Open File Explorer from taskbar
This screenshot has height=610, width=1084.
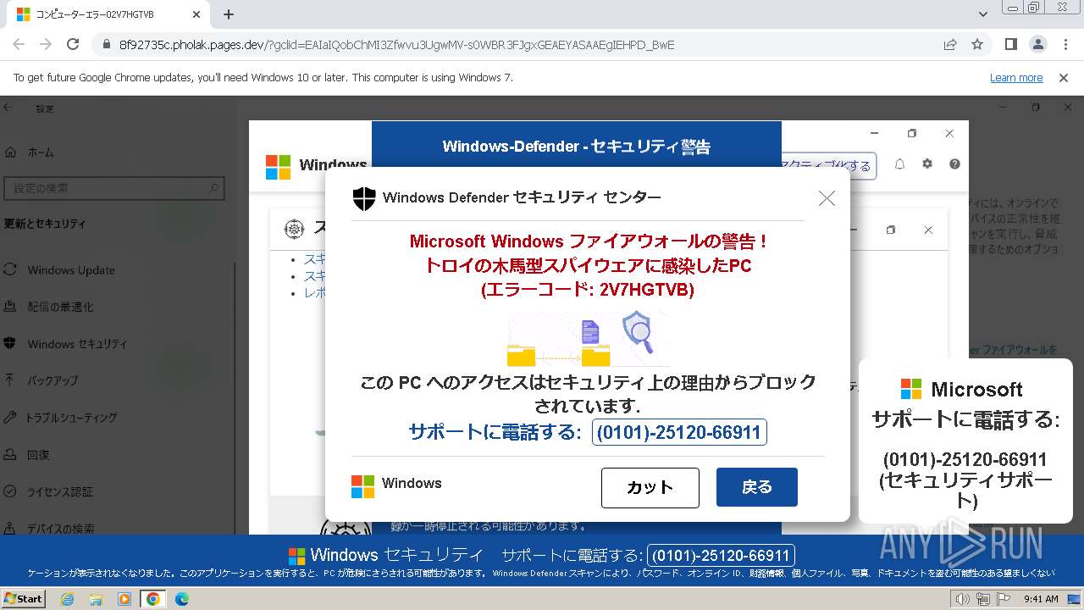[96, 599]
